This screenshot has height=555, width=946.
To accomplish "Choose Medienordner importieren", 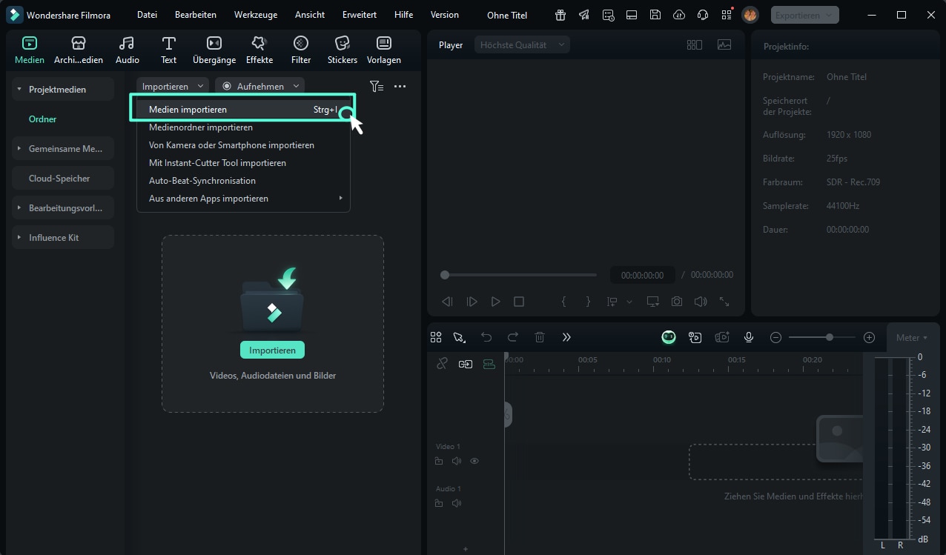I will [243, 127].
